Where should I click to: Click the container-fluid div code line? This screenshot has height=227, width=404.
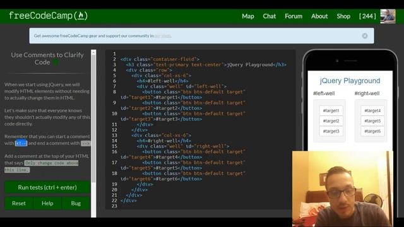160,59
